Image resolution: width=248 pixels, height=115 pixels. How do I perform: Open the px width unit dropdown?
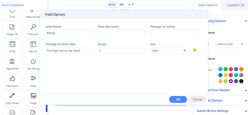131,5
